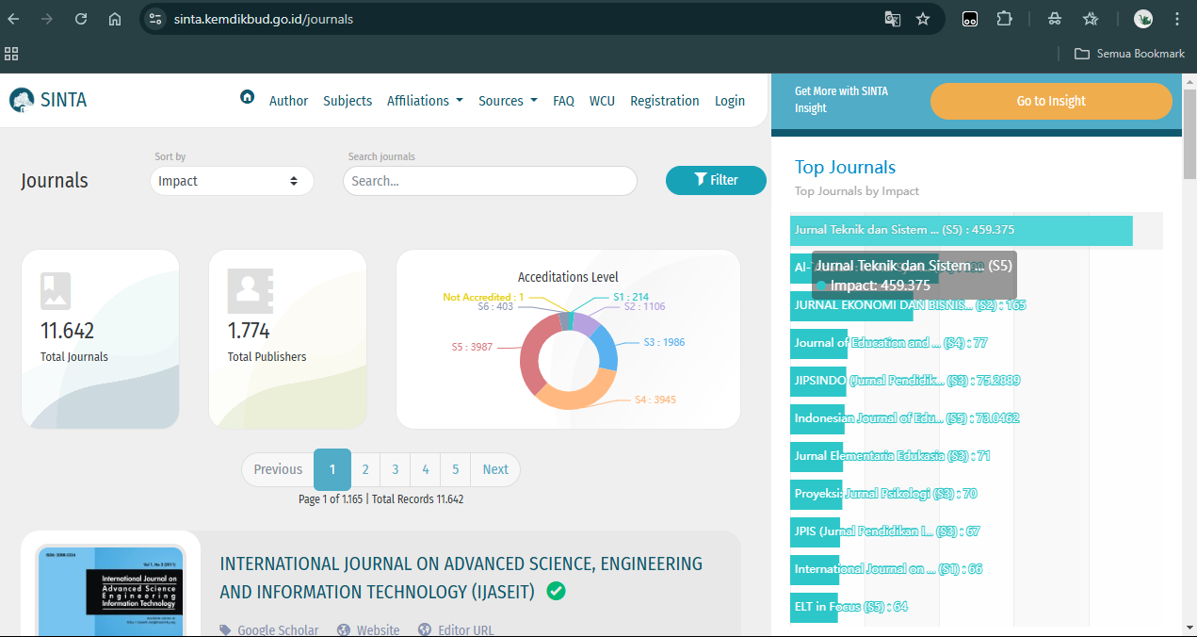
Task: Click the Filter button
Action: [716, 180]
